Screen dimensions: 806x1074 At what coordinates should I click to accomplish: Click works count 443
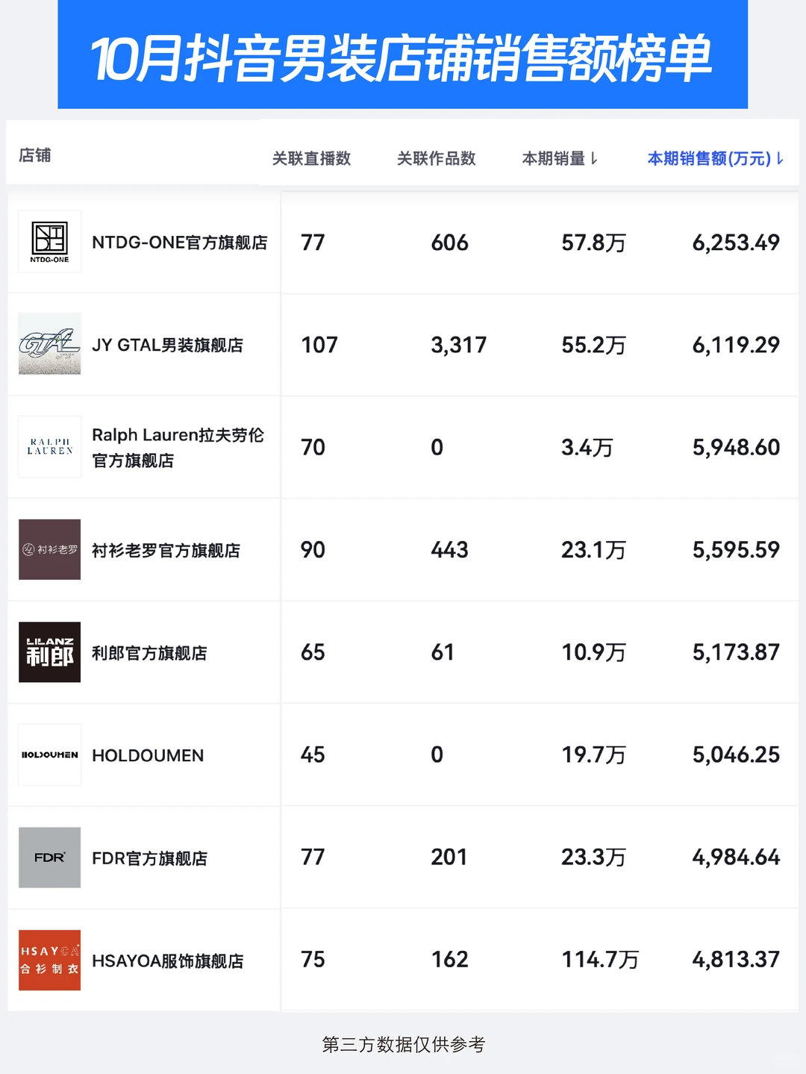pos(449,550)
